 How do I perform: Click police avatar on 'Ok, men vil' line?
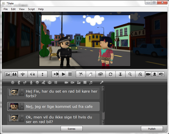click(14, 118)
